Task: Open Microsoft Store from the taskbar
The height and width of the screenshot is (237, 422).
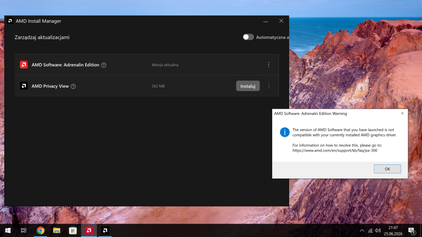Action: [73, 230]
